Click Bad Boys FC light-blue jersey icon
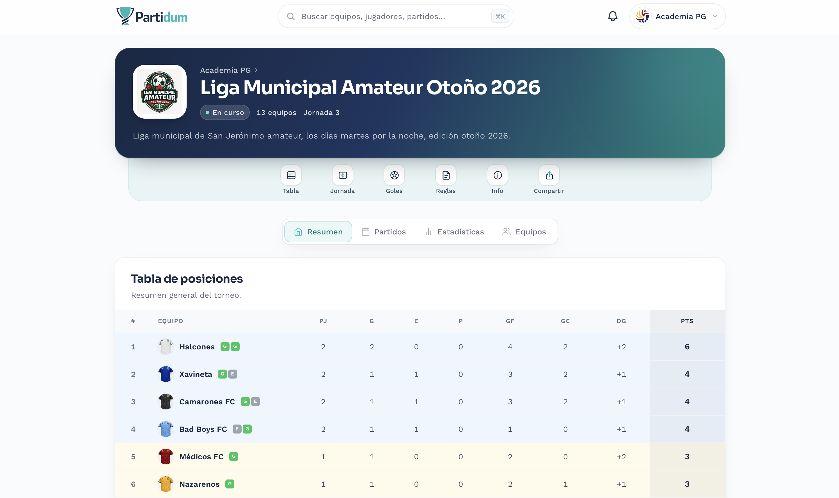Viewport: 839px width, 498px height. tap(166, 429)
